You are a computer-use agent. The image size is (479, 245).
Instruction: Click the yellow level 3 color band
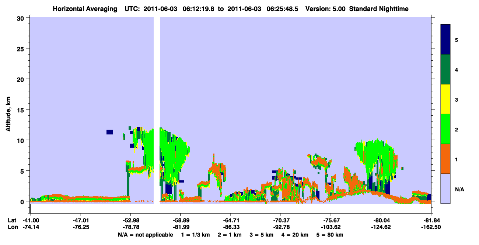tap(445, 99)
